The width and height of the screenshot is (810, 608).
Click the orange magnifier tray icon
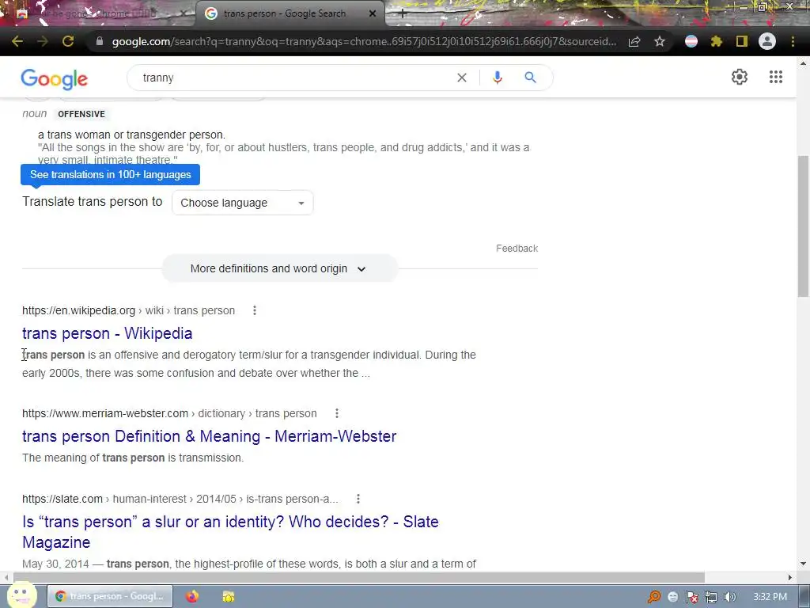pyautogui.click(x=654, y=597)
